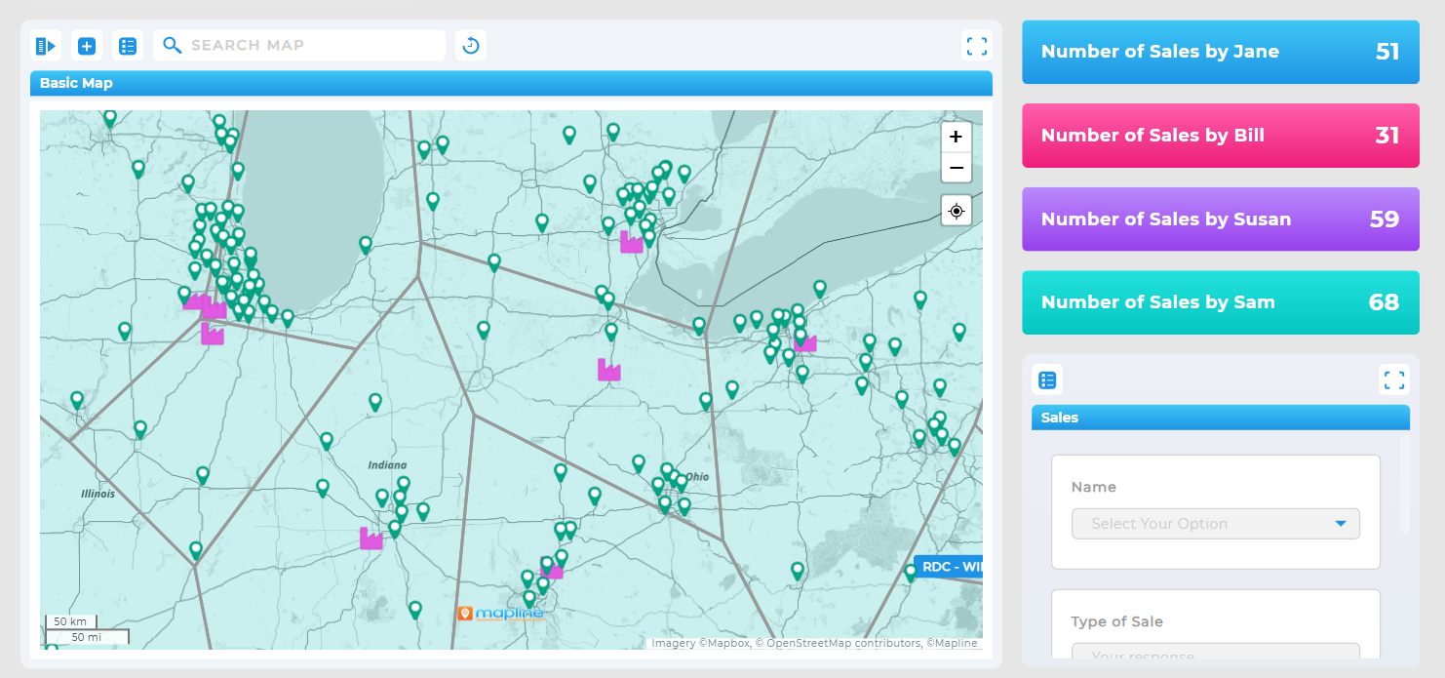The image size is (1445, 678).
Task: Expand the map to fullscreen
Action: point(976,46)
